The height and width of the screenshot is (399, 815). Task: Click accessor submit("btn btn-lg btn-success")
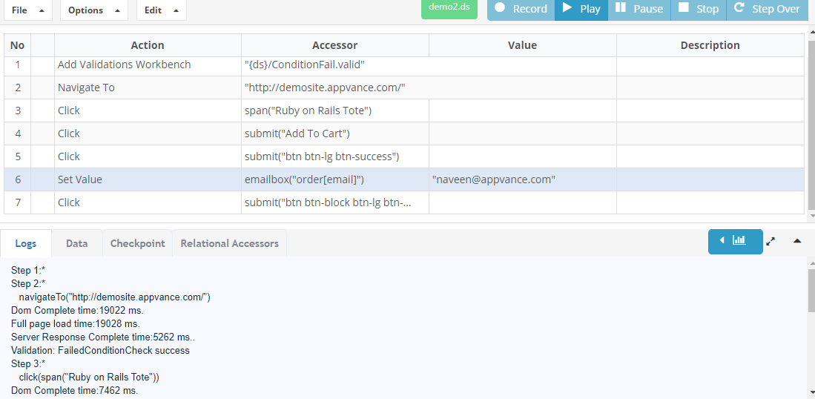[335, 156]
